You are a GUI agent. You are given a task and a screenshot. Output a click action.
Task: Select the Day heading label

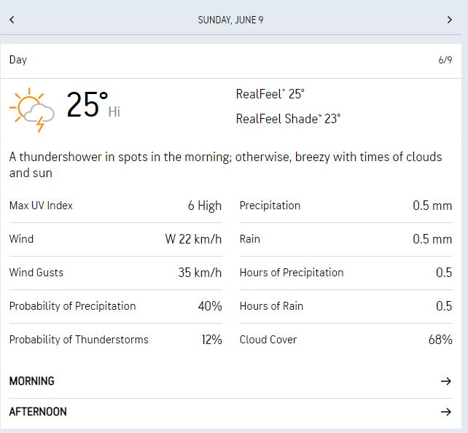click(x=18, y=60)
